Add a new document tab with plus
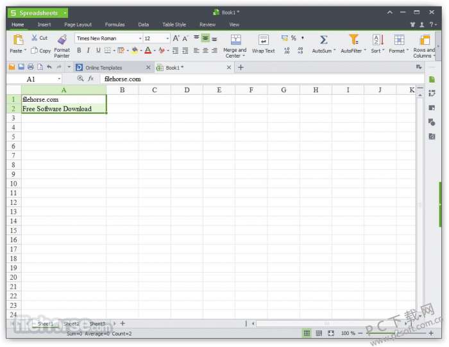Image resolution: width=449 pixels, height=347 pixels. point(241,67)
